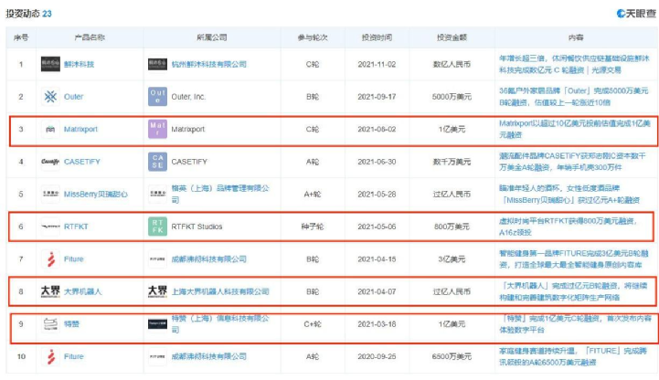Click the purple Matrixport company avatar
The image size is (659, 380).
tap(157, 129)
